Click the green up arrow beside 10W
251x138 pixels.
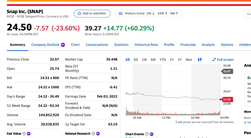coord(166,13)
